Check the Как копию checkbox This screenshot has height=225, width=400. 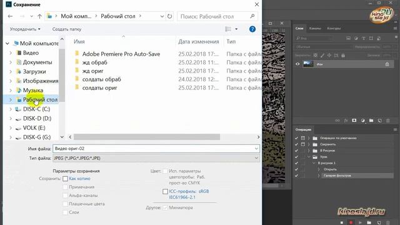65,179
